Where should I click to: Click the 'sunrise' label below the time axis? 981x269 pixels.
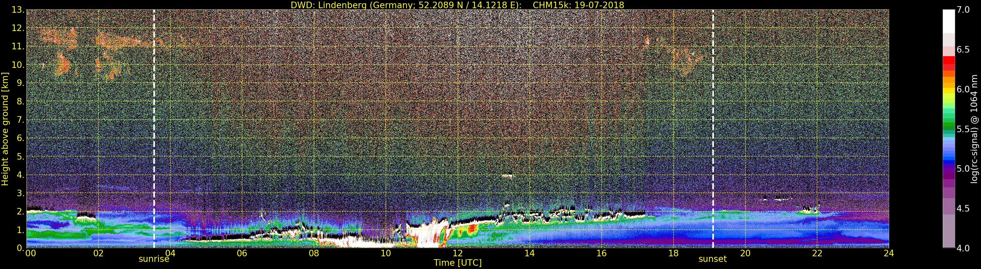(154, 259)
